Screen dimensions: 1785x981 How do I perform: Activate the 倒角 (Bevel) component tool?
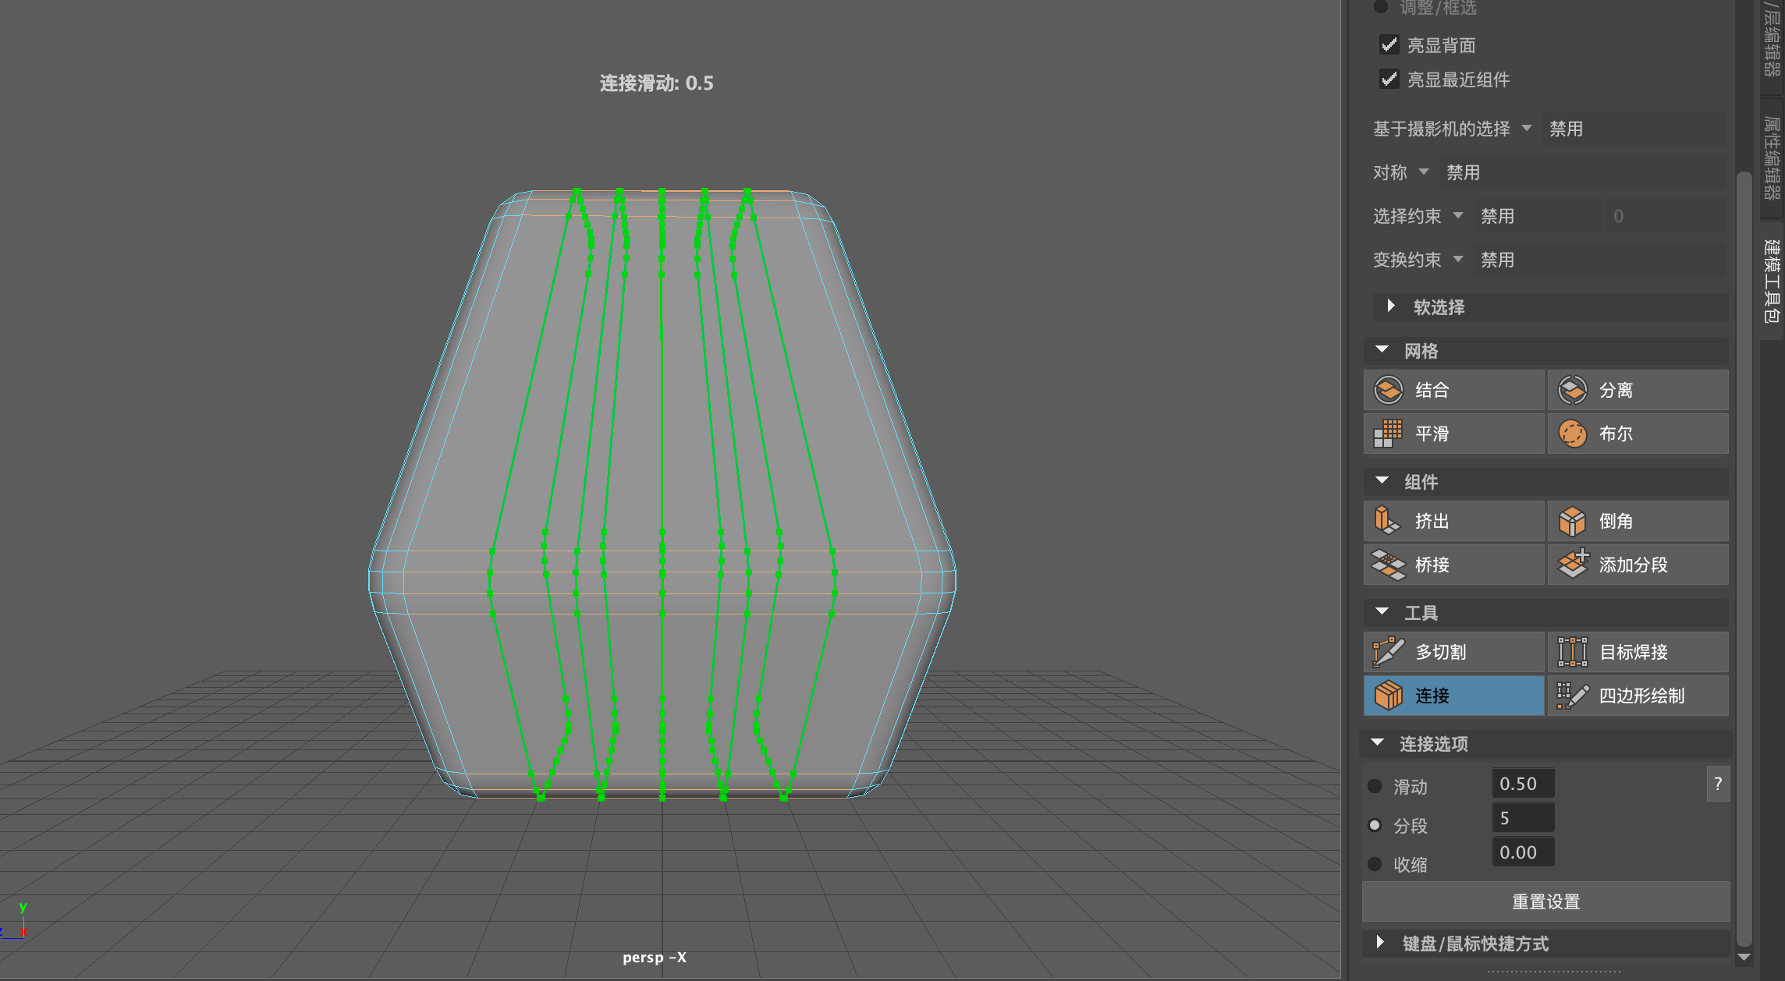pyautogui.click(x=1572, y=521)
